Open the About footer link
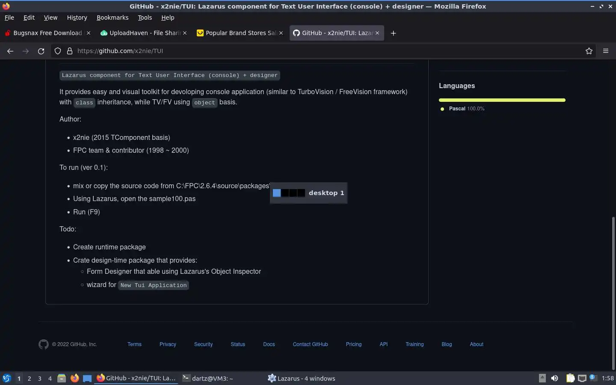 tap(477, 344)
